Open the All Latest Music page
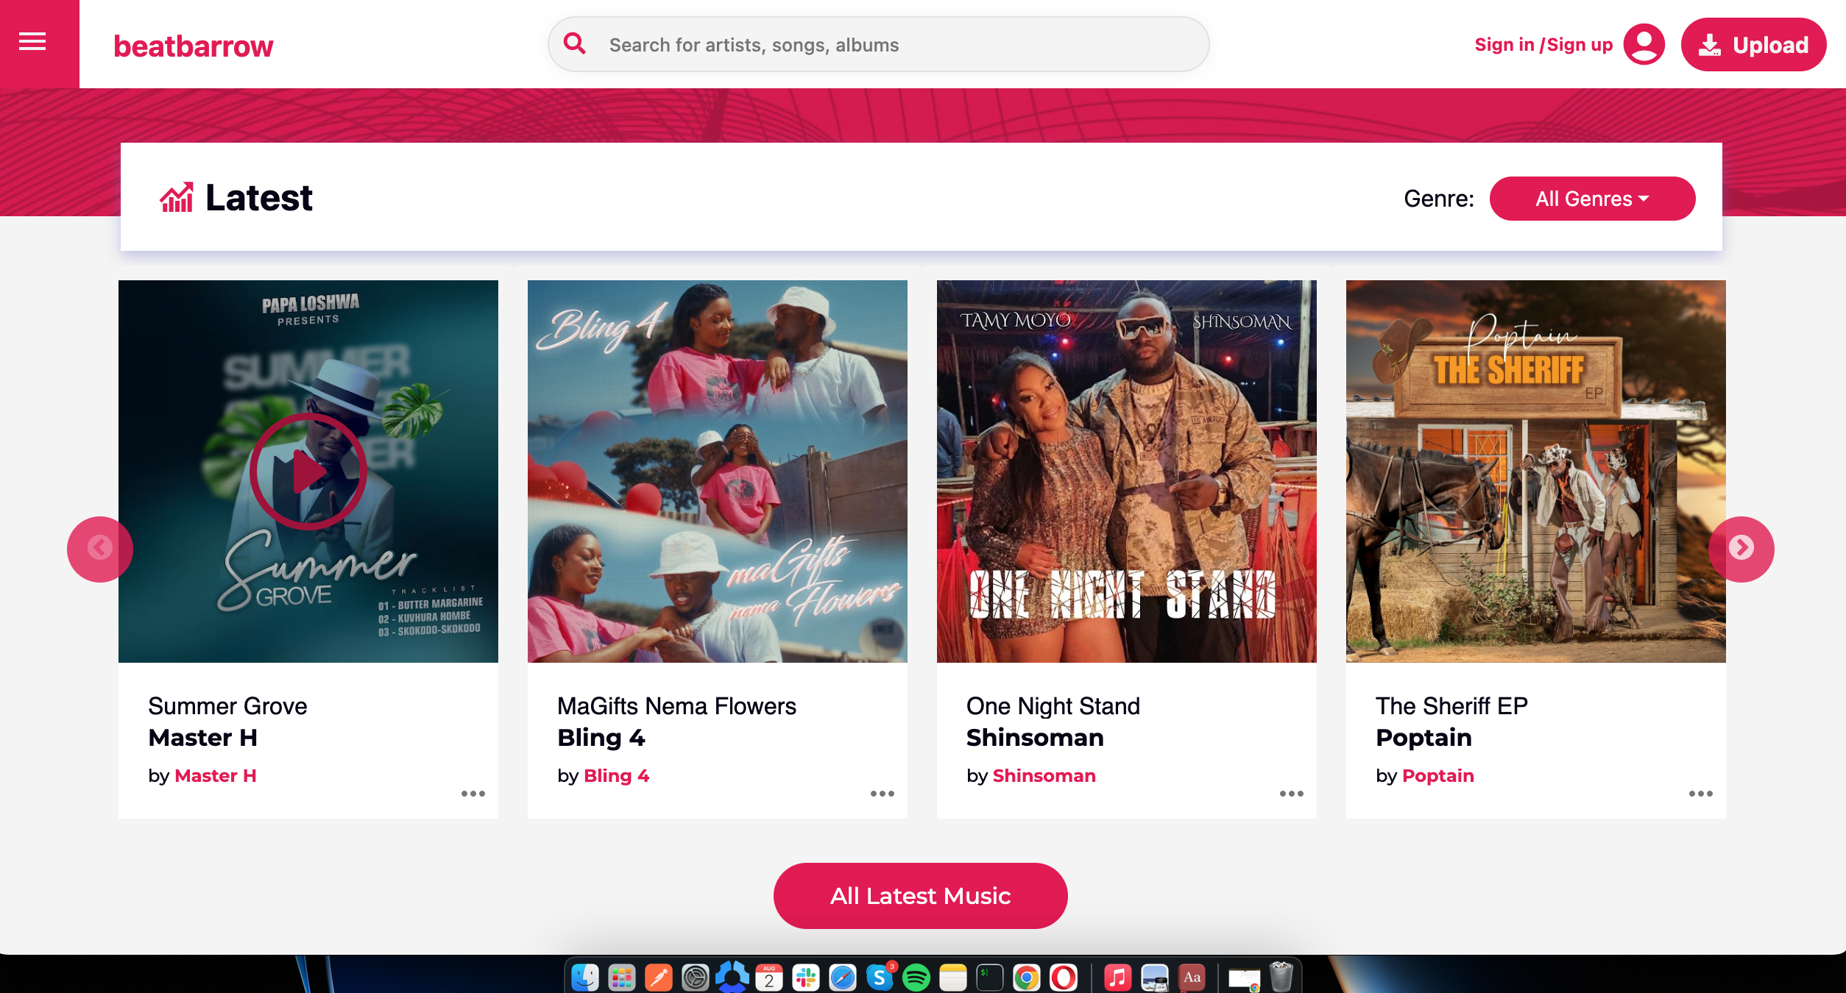1846x993 pixels. (x=920, y=895)
